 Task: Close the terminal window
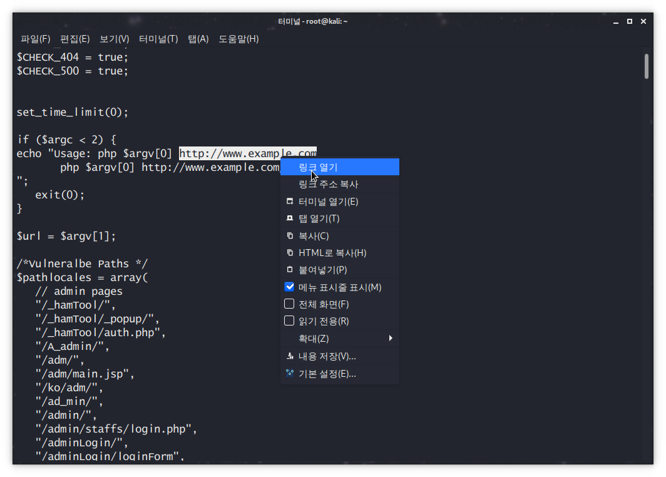click(x=643, y=21)
